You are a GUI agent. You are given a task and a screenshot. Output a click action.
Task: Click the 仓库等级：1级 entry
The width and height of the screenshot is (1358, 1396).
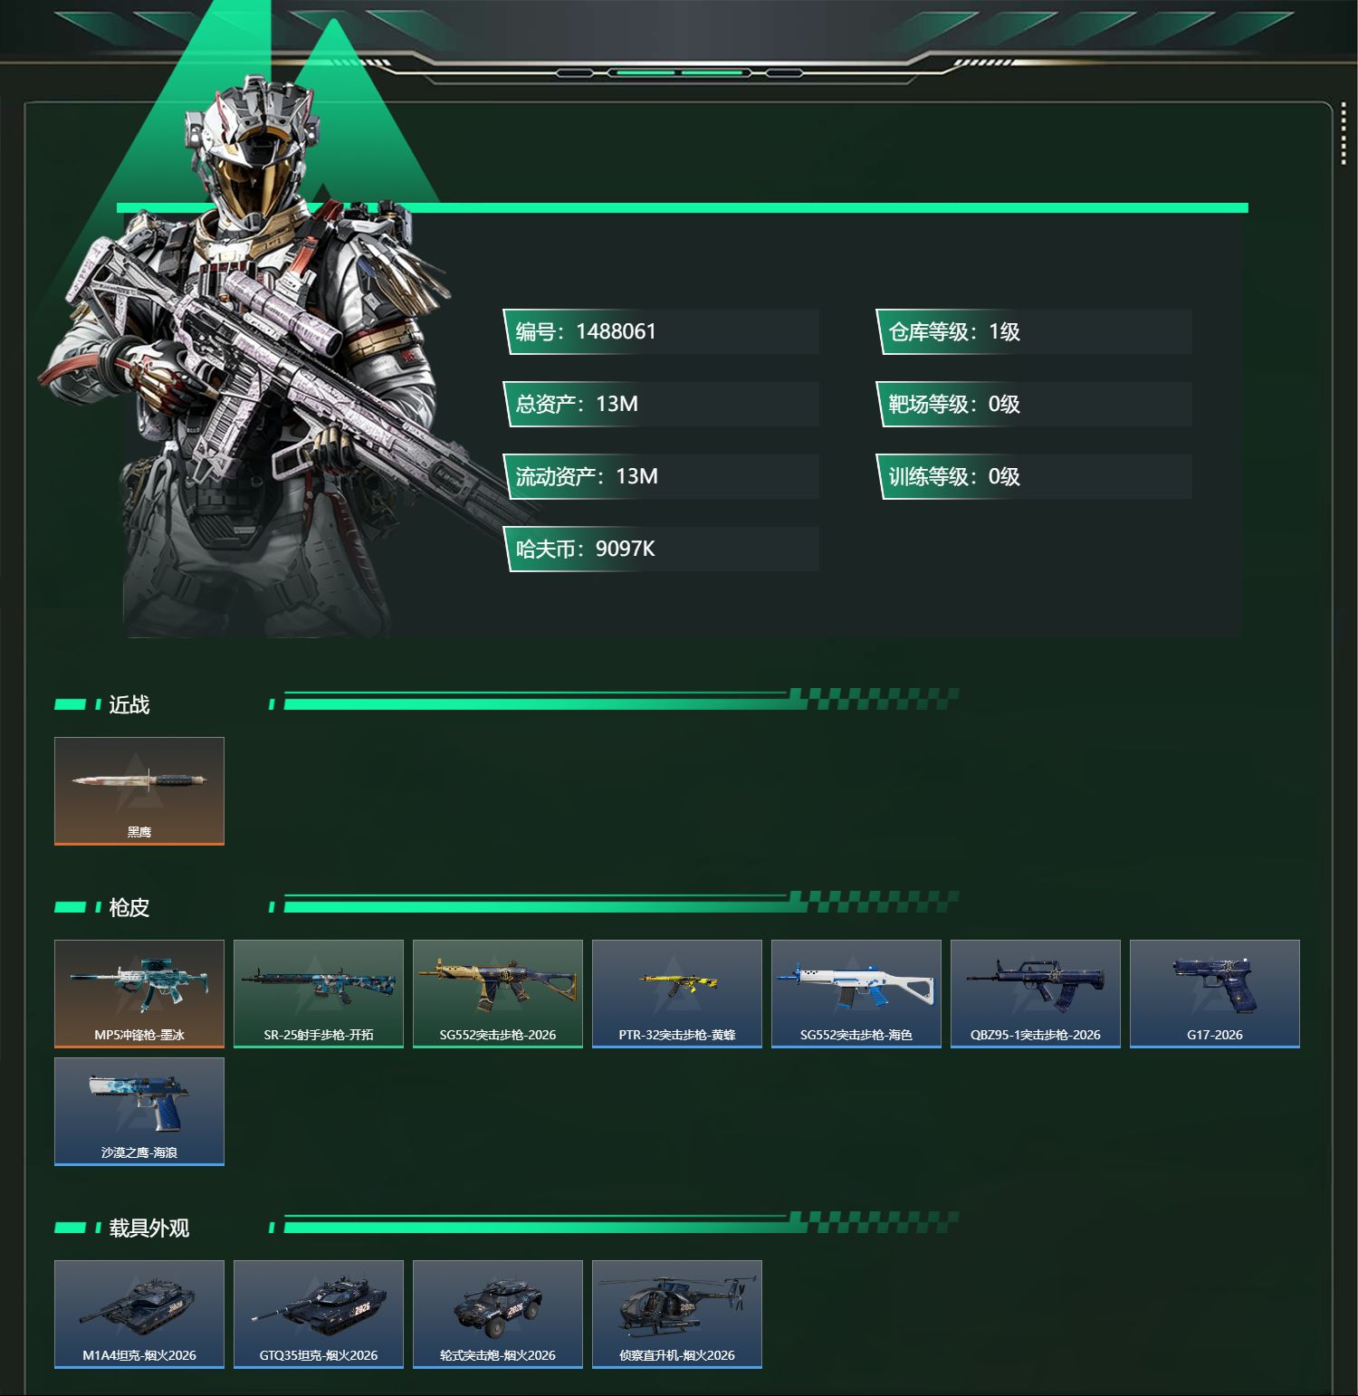[x=1034, y=331]
